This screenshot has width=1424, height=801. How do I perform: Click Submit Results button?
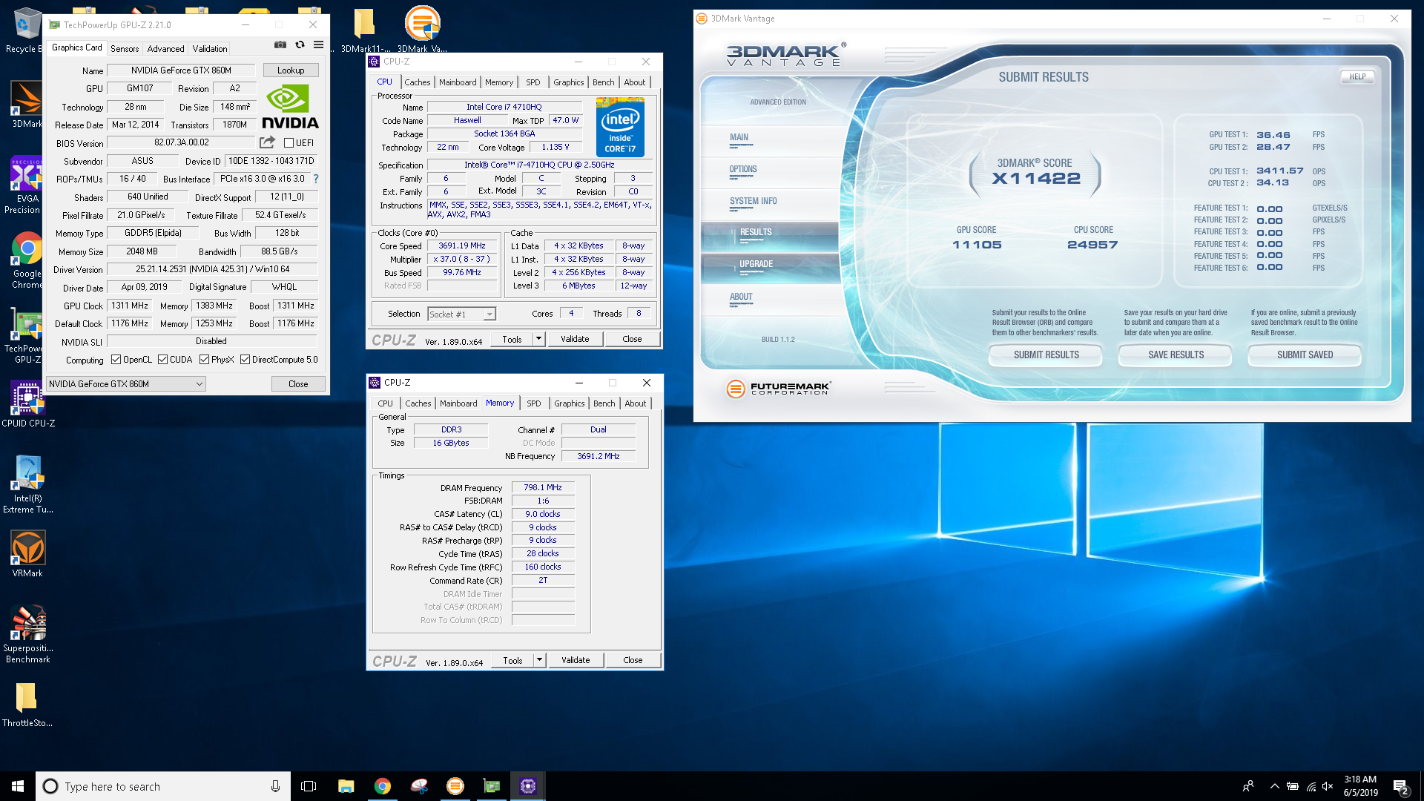(x=1046, y=355)
